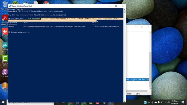Click the aka.ms/pscore6 URL text
This screenshot has width=187, height=105.
[55, 15]
